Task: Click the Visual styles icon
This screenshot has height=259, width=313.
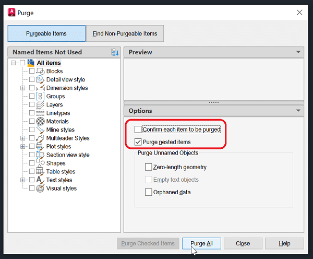Action: (40, 188)
